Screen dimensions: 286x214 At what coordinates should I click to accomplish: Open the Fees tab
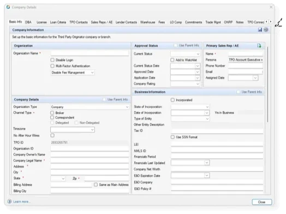[162, 22]
